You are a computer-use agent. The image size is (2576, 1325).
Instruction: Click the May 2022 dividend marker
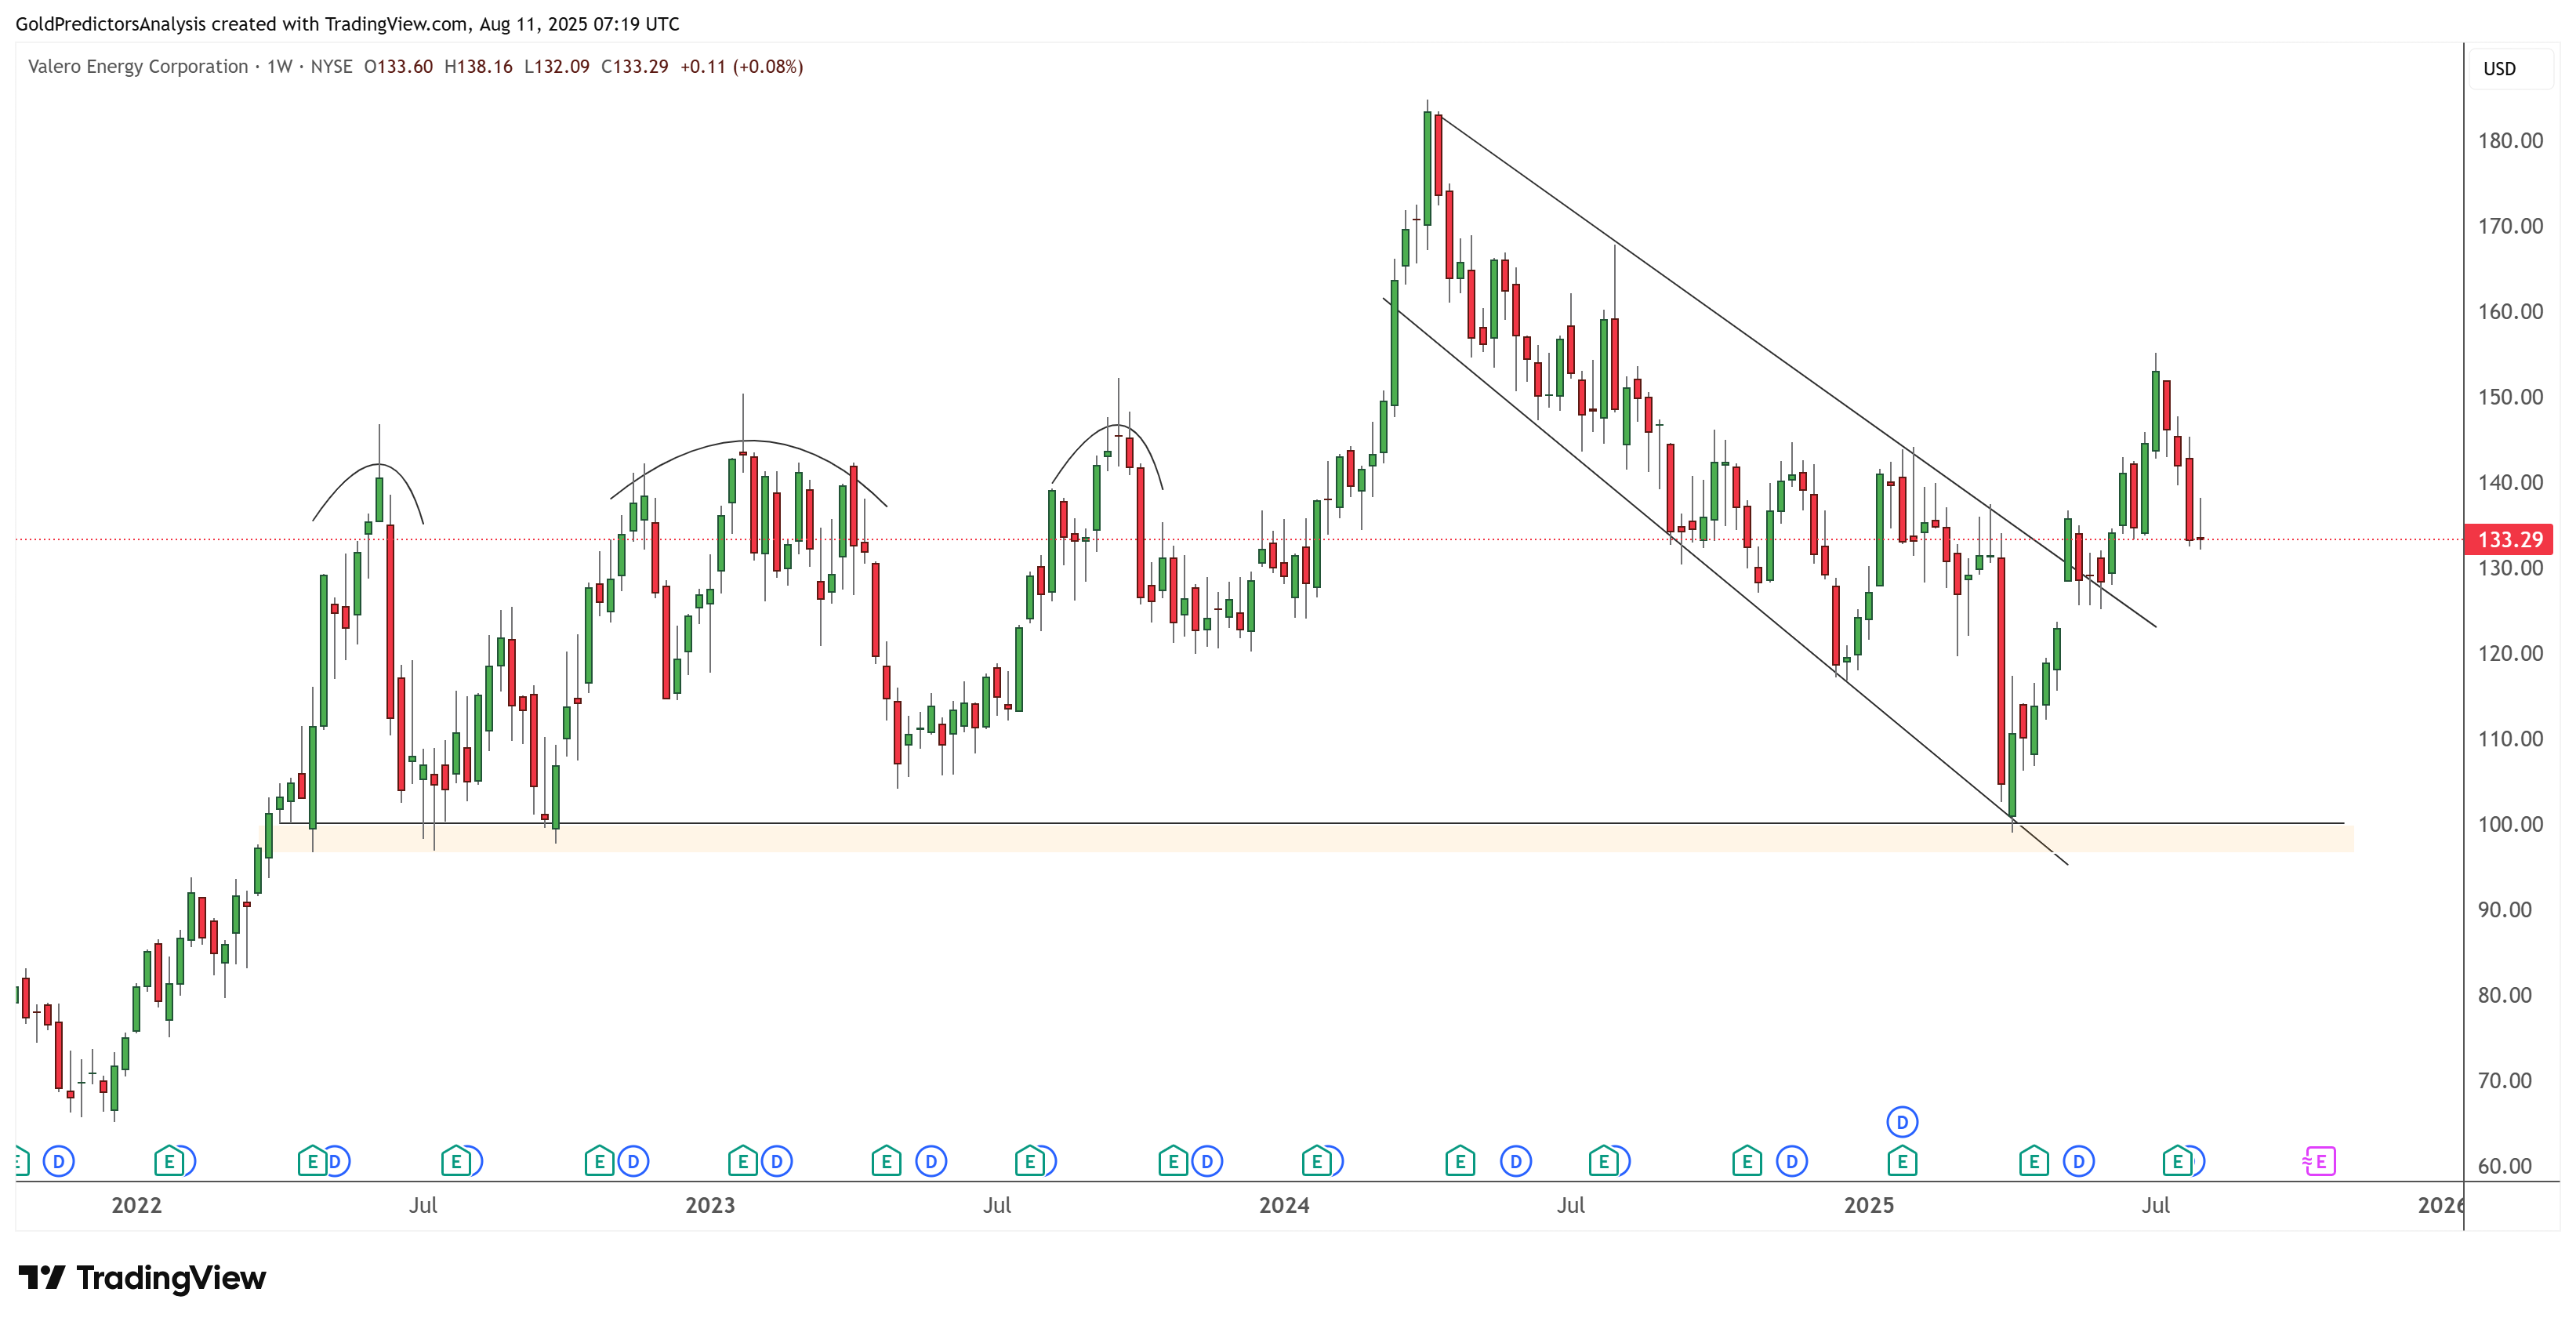point(336,1161)
